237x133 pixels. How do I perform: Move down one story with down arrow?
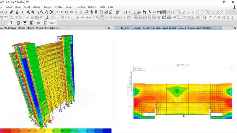[x=96, y=12]
